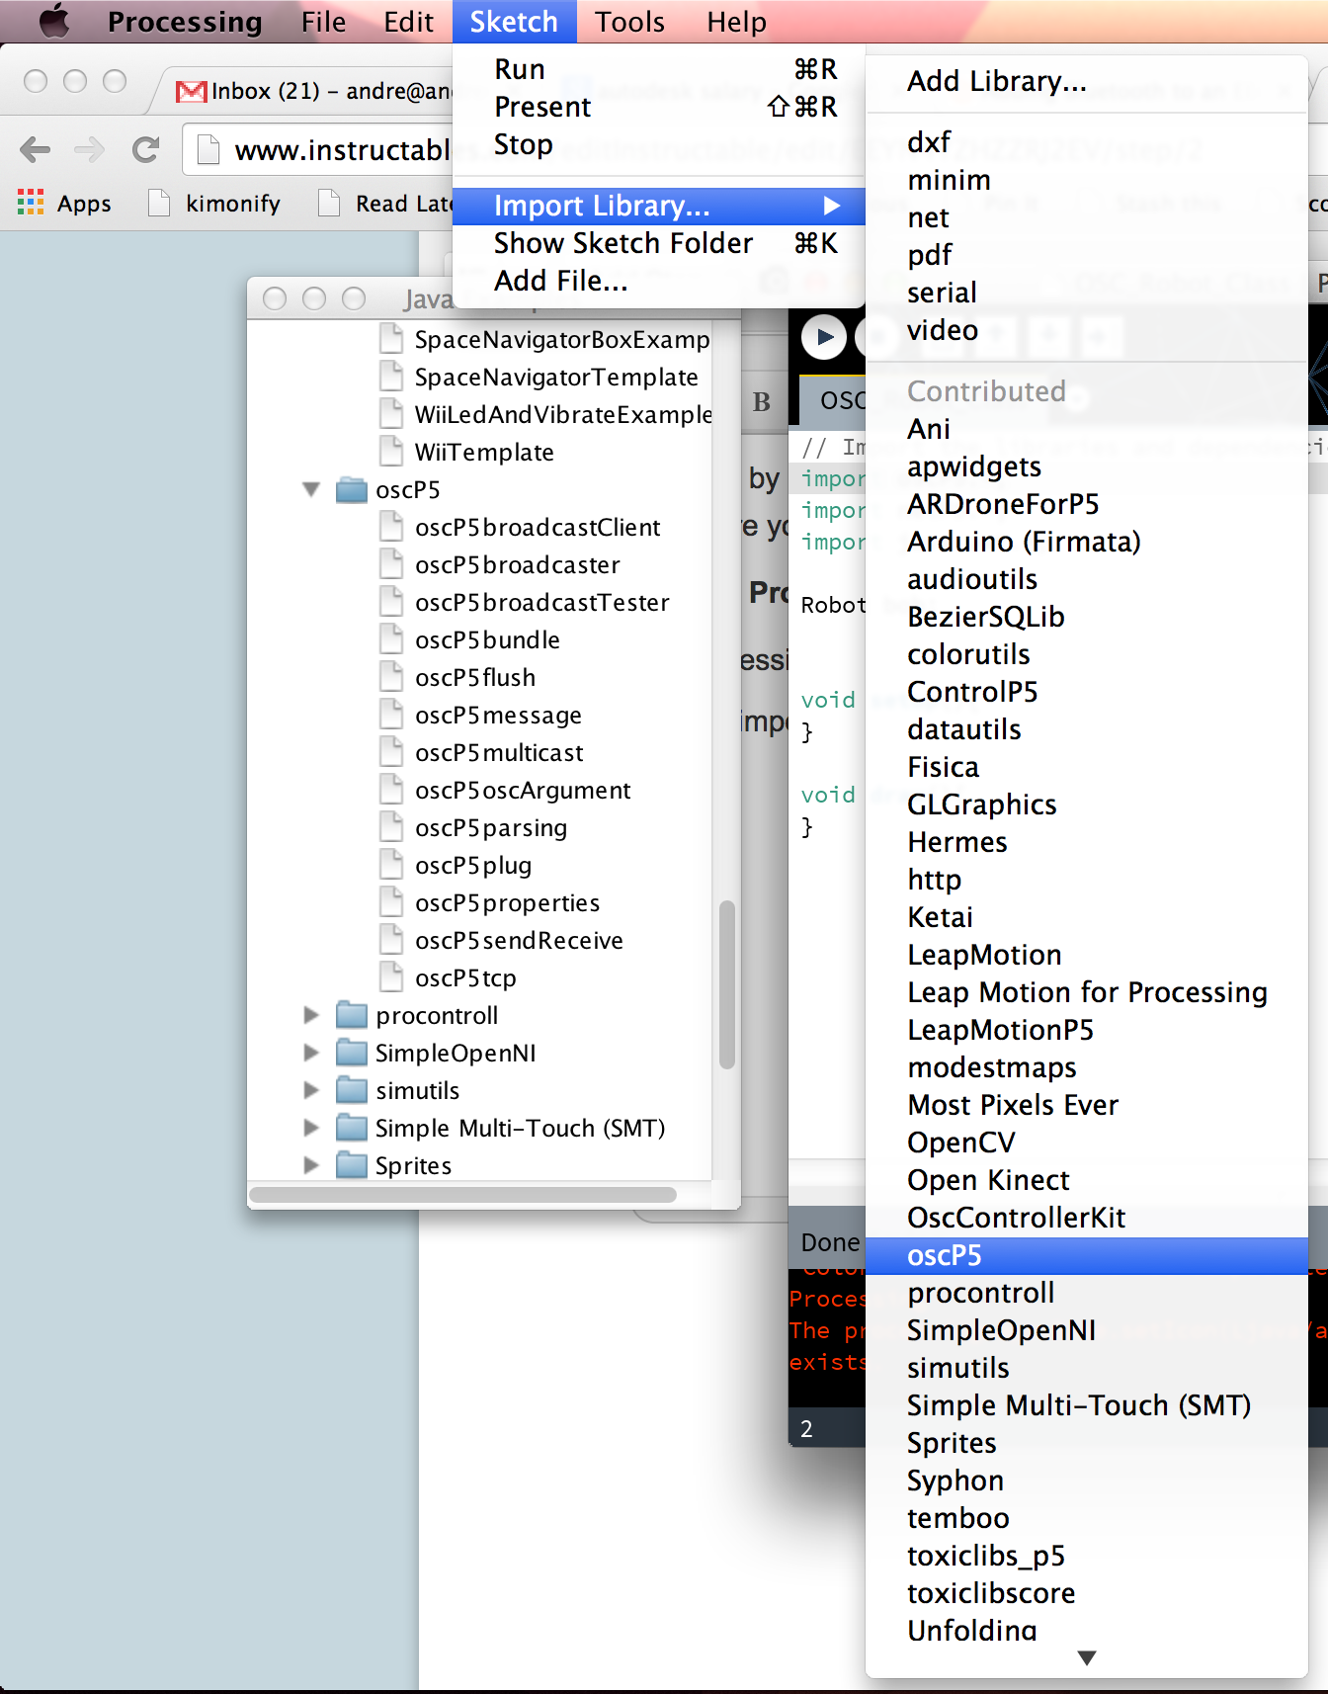Select Import Library... menu item

pyautogui.click(x=659, y=206)
